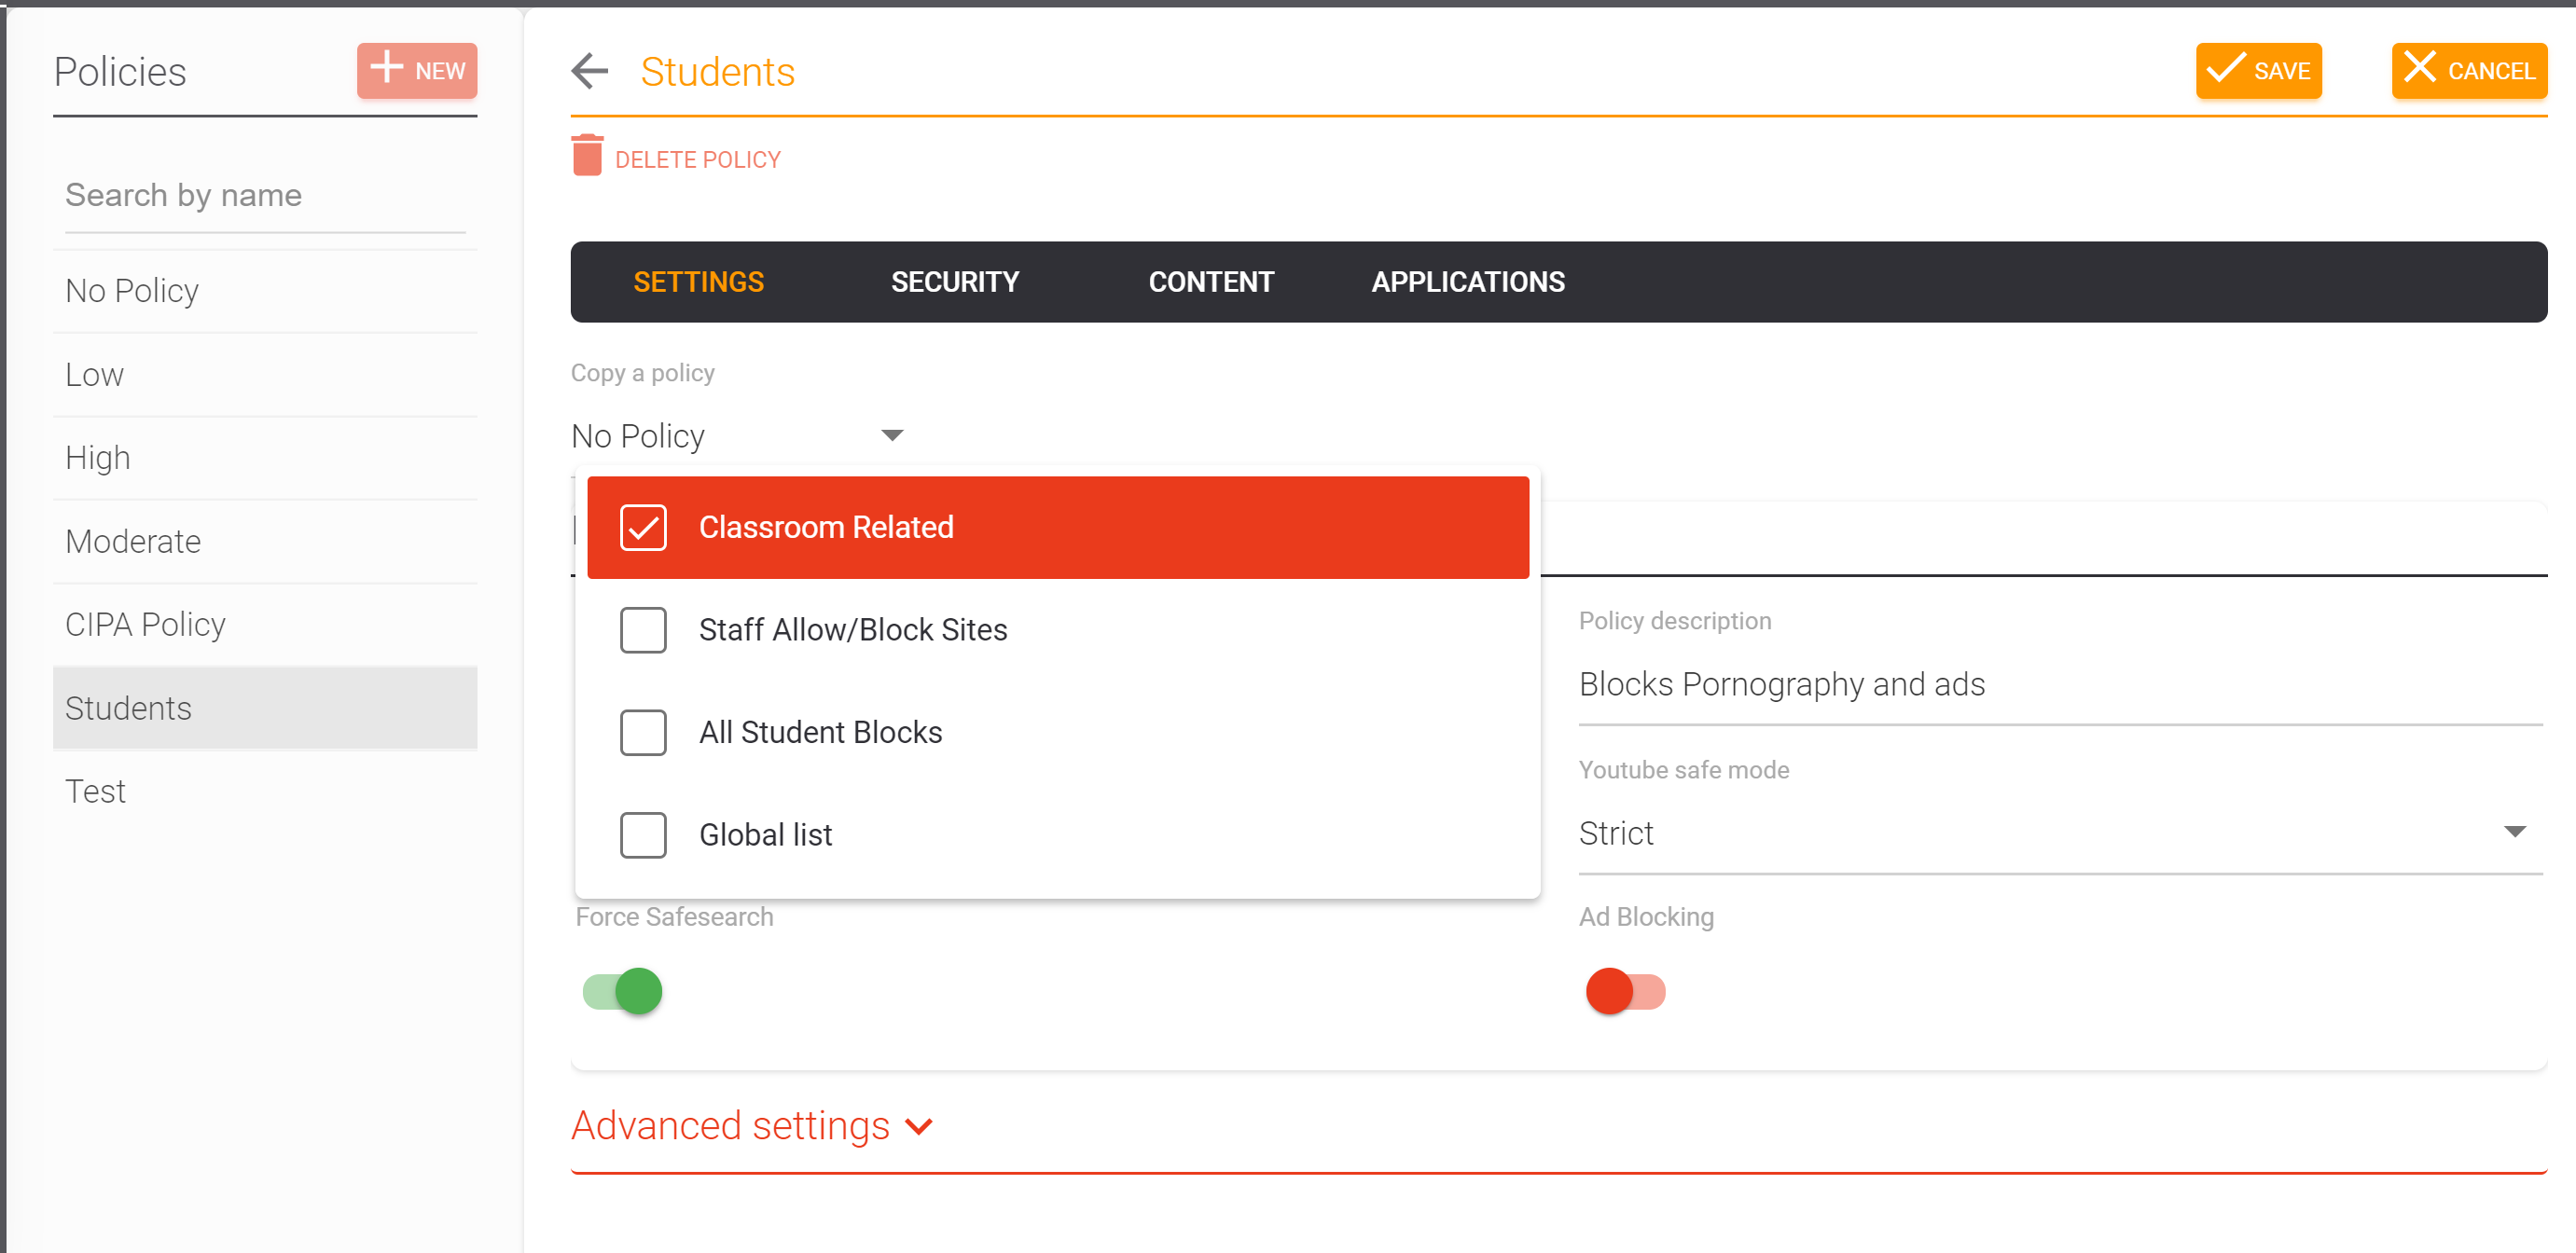Image resolution: width=2576 pixels, height=1253 pixels.
Task: Go to the Applications tab
Action: coord(1467,282)
